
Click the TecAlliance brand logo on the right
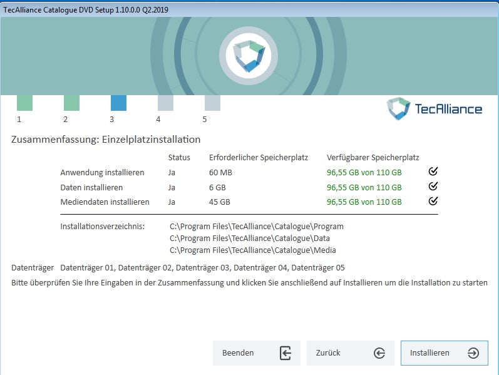tap(435, 108)
